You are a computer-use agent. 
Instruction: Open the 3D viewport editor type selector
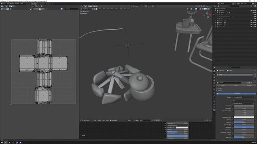pyautogui.click(x=82, y=6)
